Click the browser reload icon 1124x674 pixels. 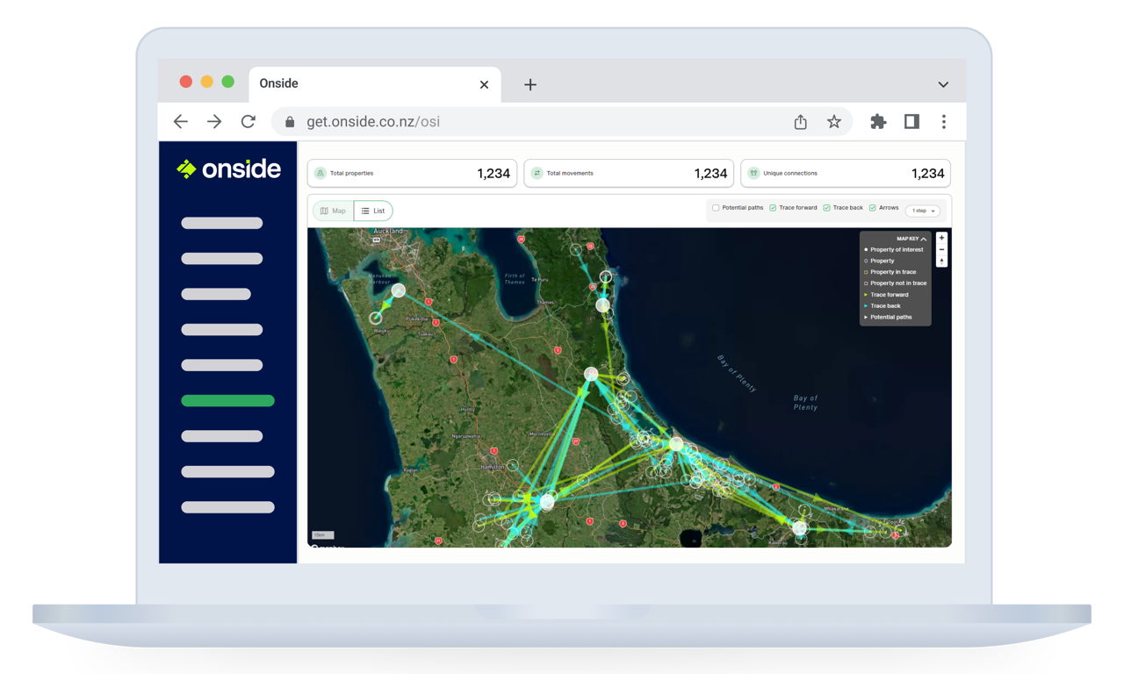click(249, 122)
